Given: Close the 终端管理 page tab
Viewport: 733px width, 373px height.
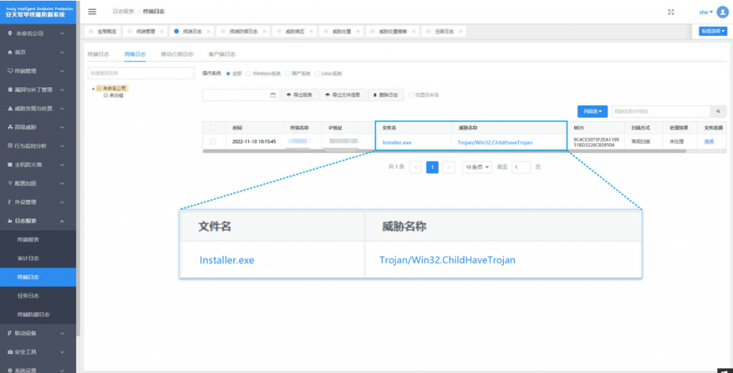Looking at the screenshot, I should (161, 31).
